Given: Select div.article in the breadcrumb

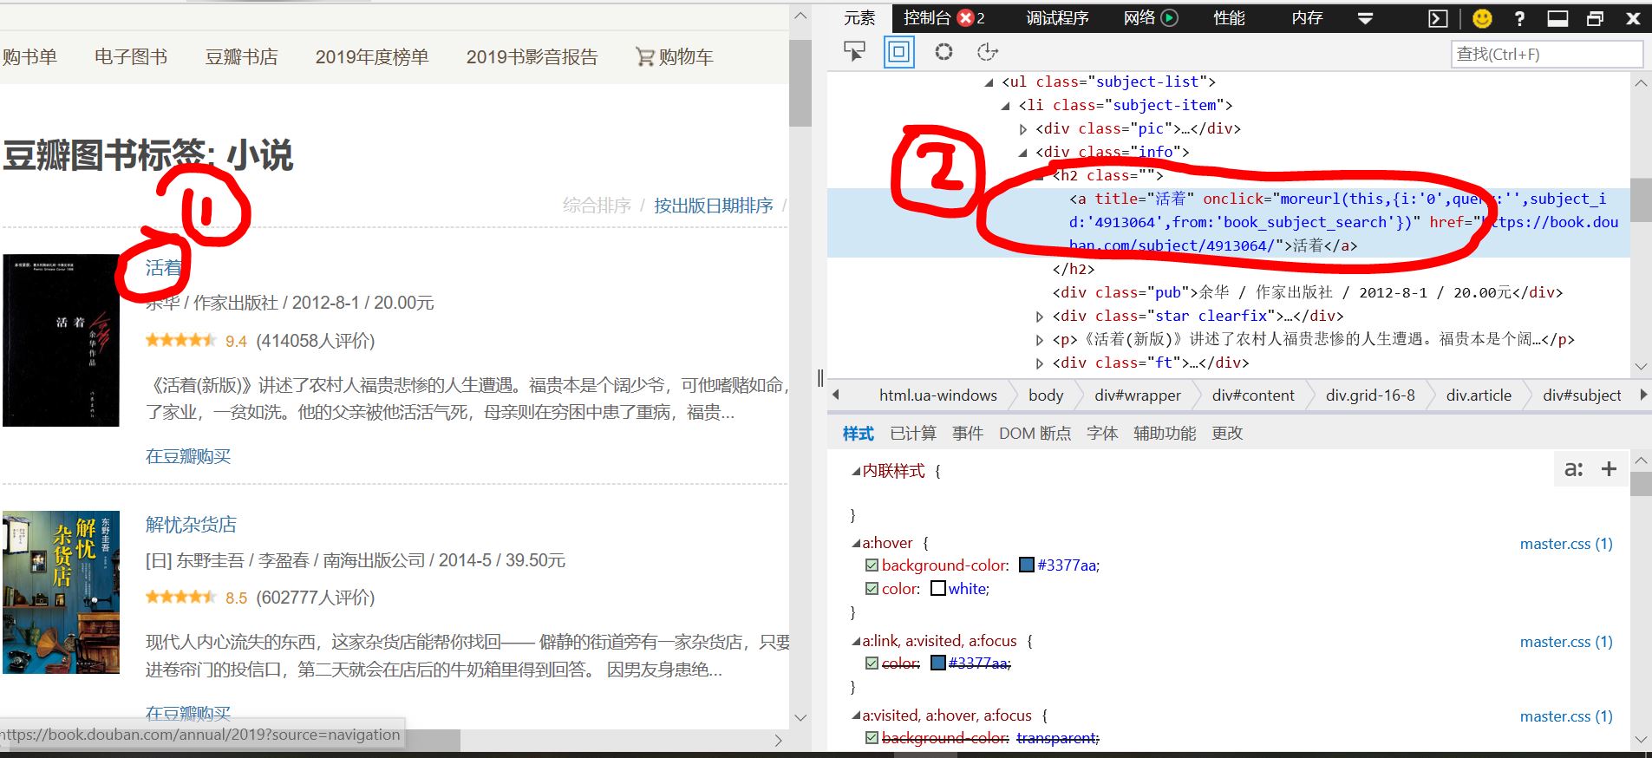Looking at the screenshot, I should coord(1479,395).
